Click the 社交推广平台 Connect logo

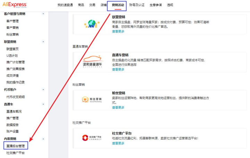92,138
